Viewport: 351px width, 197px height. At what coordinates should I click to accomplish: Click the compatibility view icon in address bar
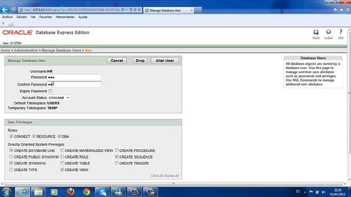pos(131,10)
